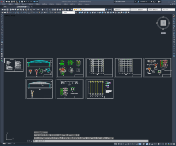Toggle the highlighted object snap button
The image size is (176, 146).
pos(140,144)
